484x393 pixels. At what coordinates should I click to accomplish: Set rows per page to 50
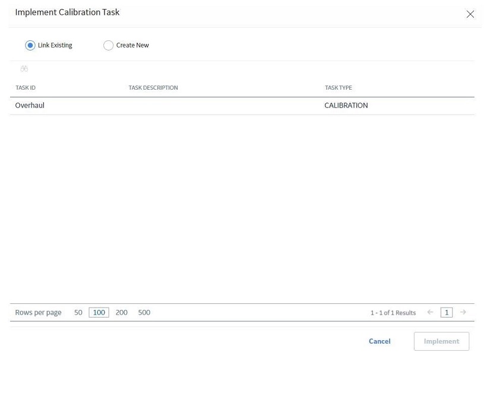(78, 312)
